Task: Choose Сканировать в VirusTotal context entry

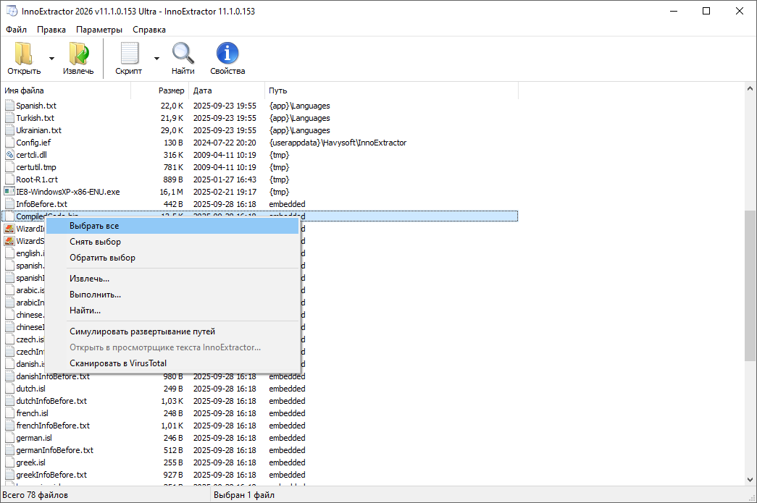Action: tap(117, 363)
